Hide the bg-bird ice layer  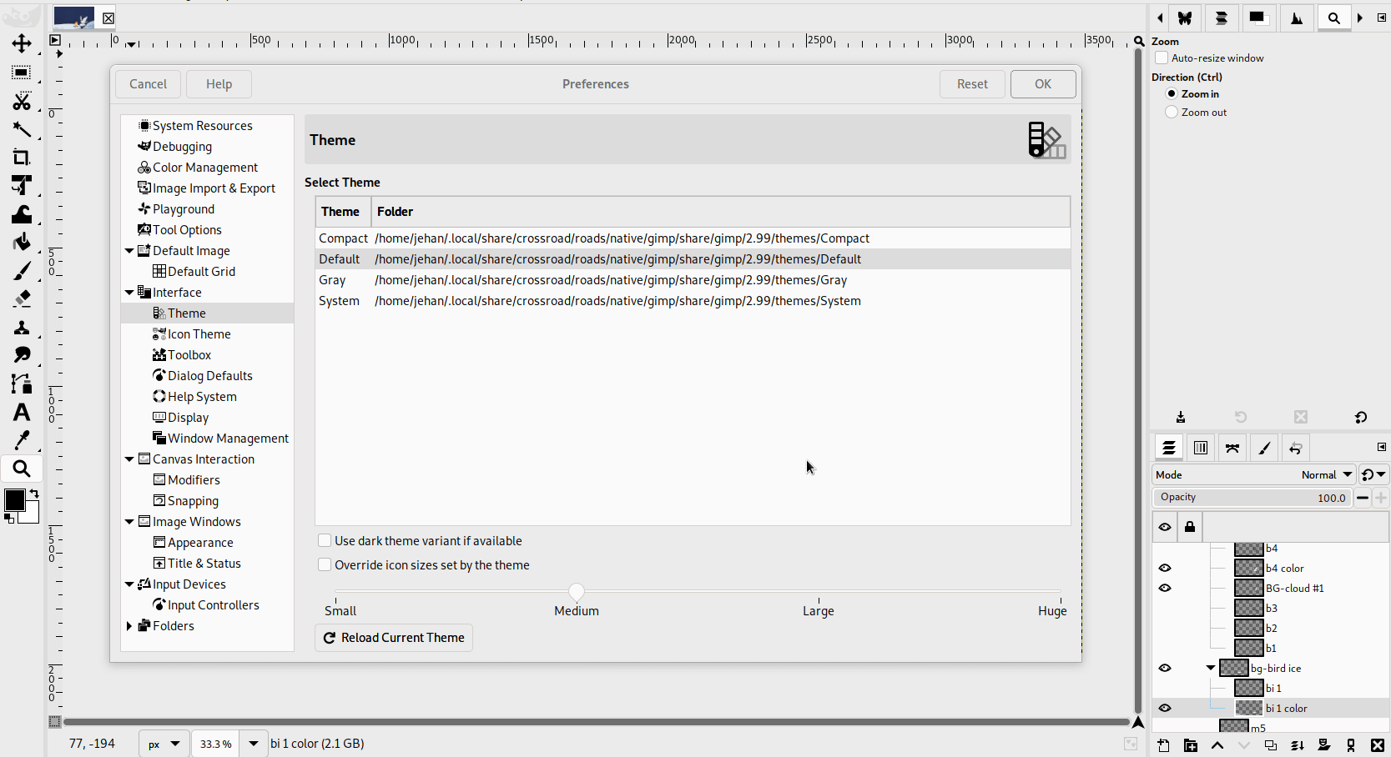[x=1165, y=668]
